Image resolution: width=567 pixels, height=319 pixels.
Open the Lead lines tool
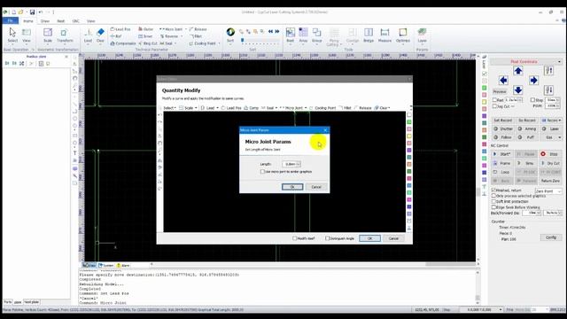pyautogui.click(x=88, y=35)
